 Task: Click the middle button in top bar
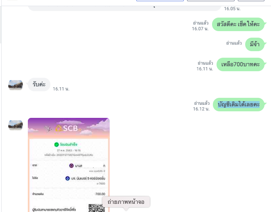(211, 0)
